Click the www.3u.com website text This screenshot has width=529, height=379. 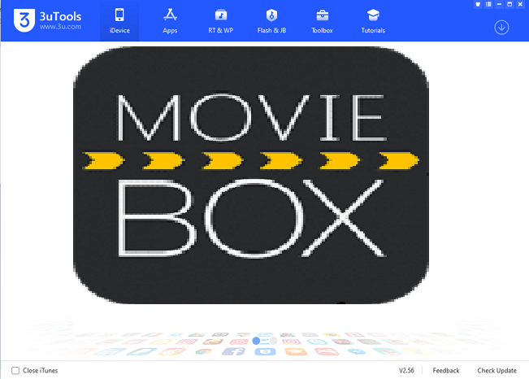60,27
